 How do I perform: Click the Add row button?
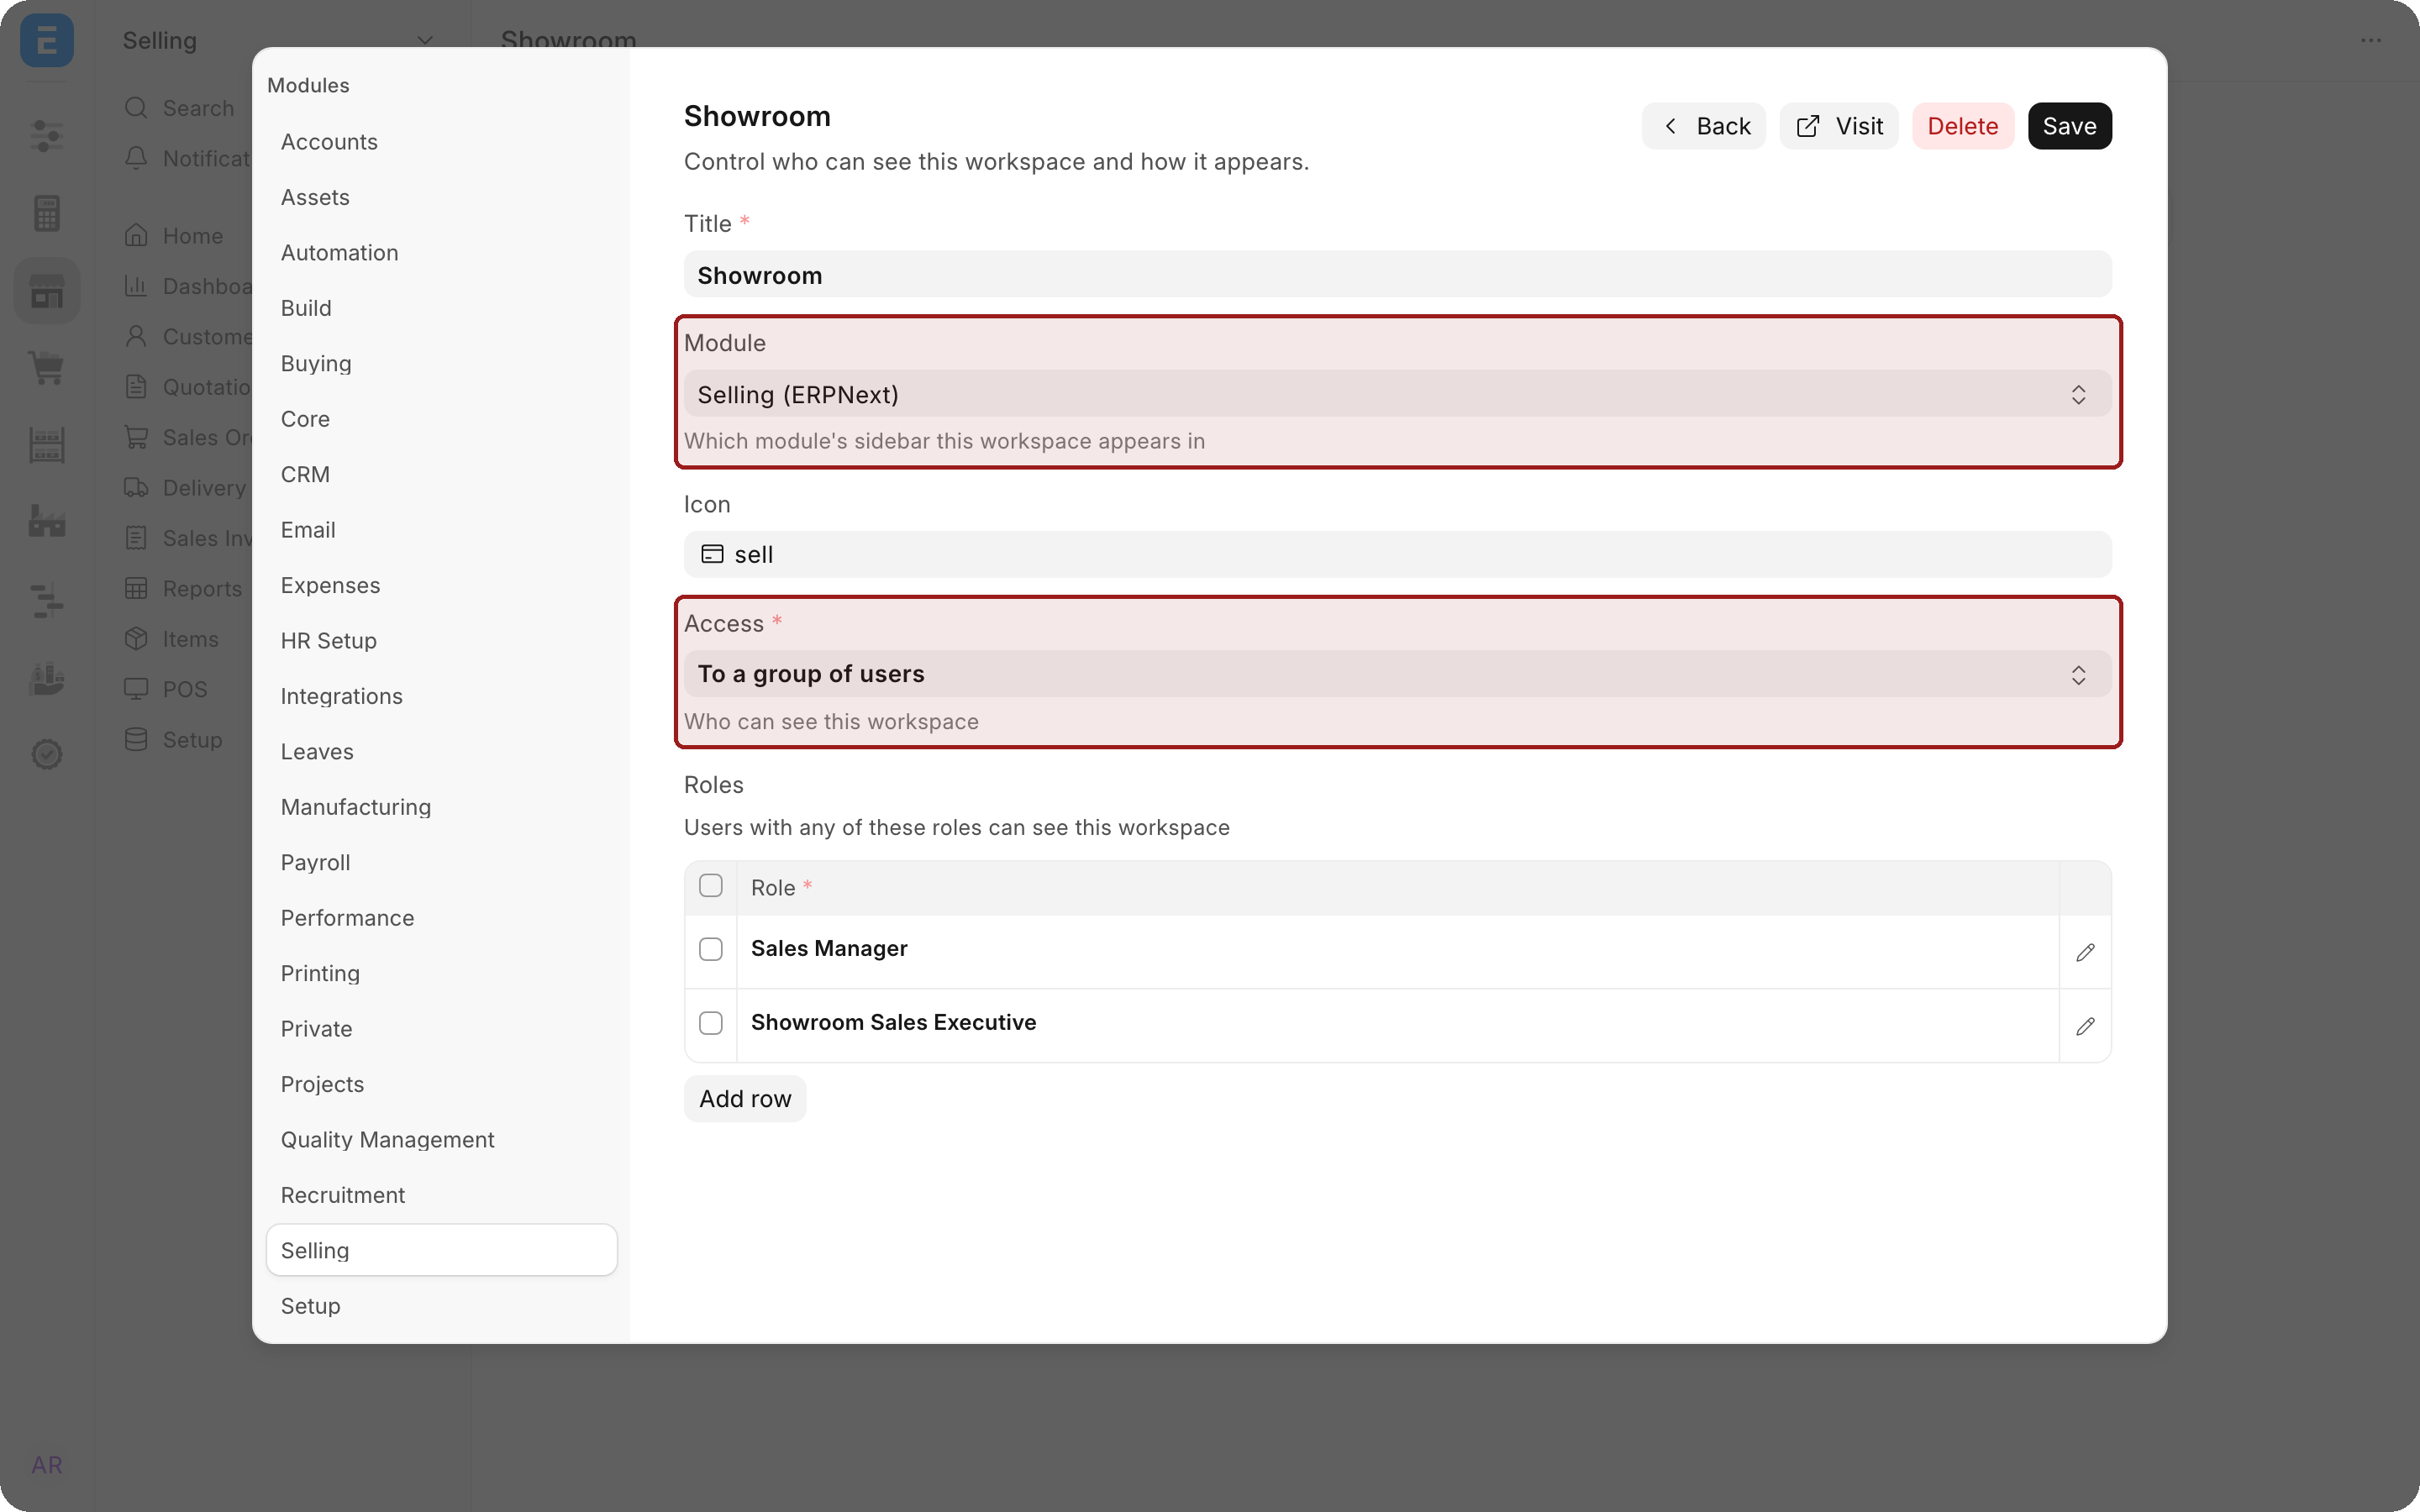(745, 1099)
